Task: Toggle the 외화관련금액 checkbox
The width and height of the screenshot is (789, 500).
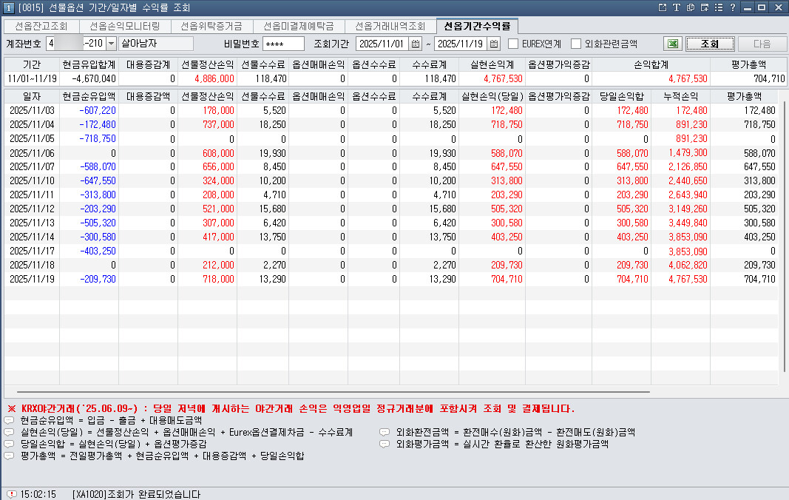Action: [576, 44]
